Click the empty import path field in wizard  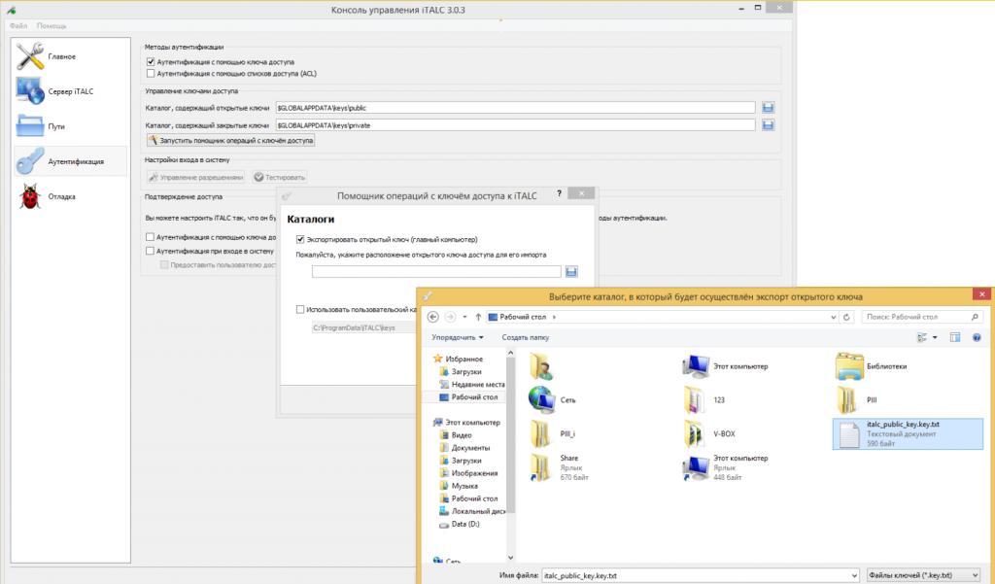click(436, 272)
